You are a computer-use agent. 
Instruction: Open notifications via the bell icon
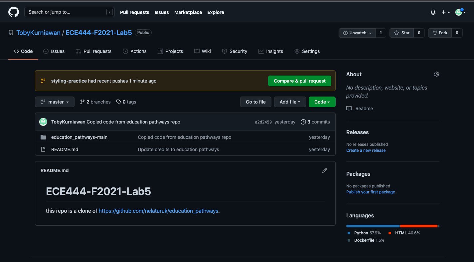433,12
